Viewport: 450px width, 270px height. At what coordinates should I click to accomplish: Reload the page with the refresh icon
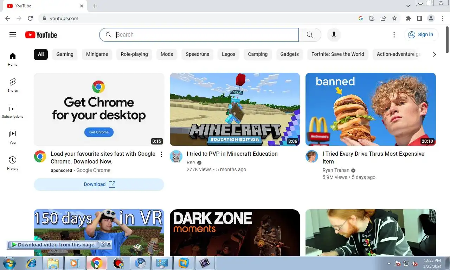[x=30, y=18]
